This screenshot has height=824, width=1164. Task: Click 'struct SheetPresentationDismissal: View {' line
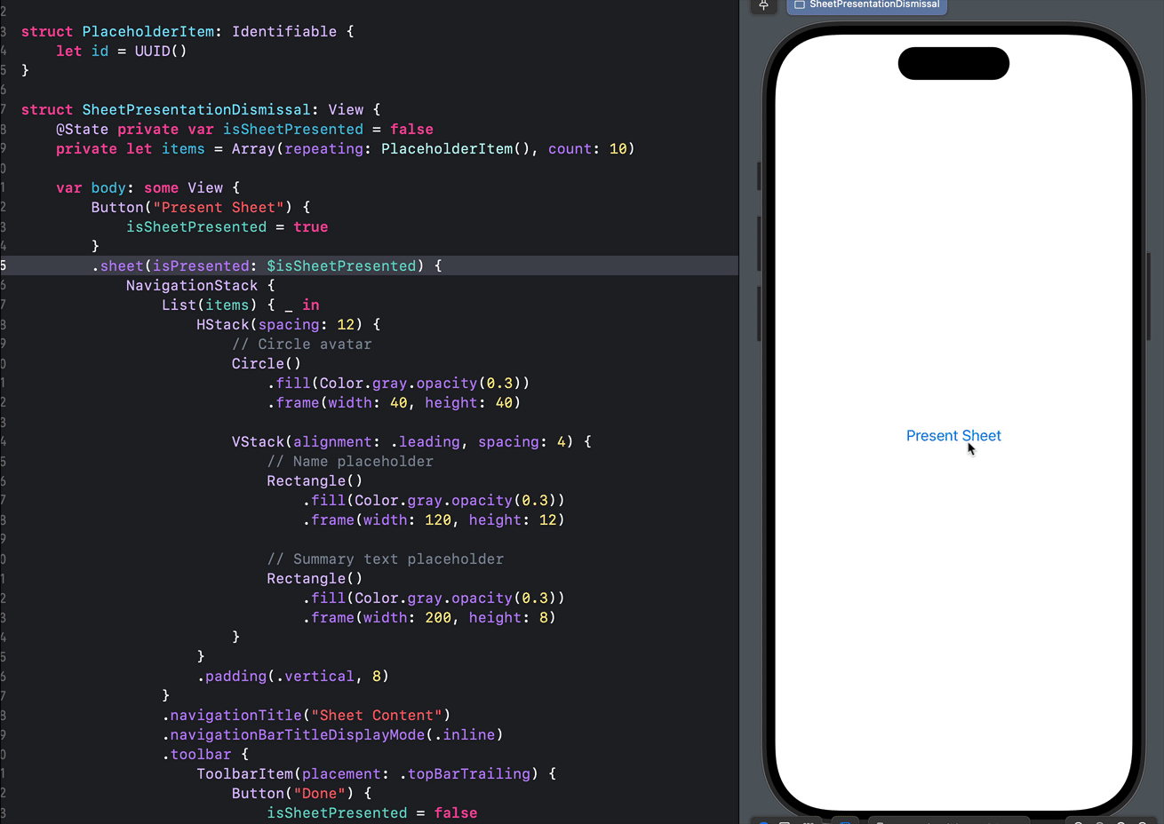click(x=201, y=109)
